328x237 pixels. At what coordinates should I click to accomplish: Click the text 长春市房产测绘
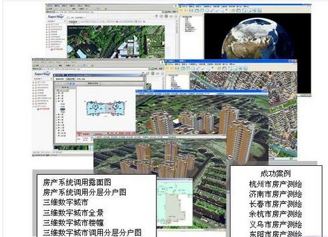[275, 204]
